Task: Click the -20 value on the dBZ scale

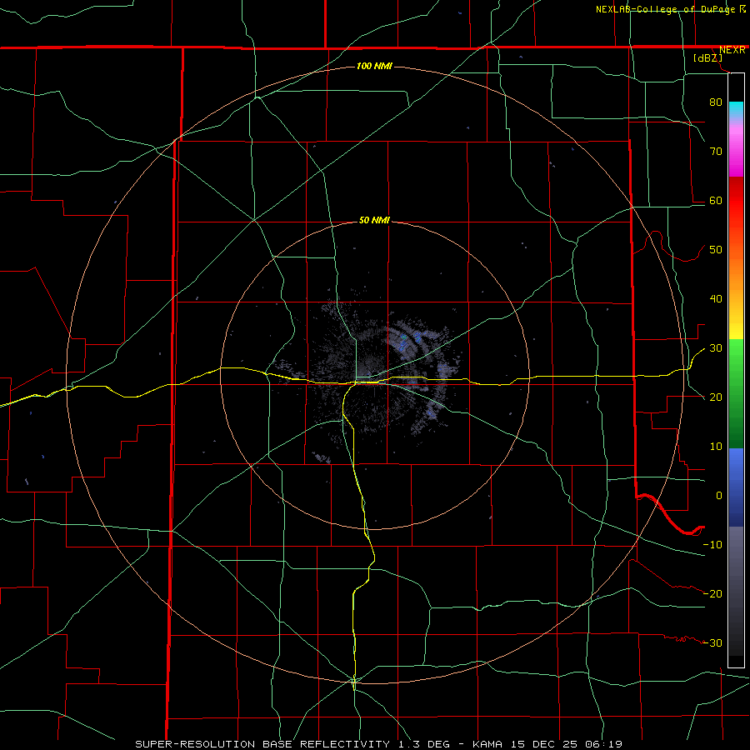Action: tap(712, 593)
